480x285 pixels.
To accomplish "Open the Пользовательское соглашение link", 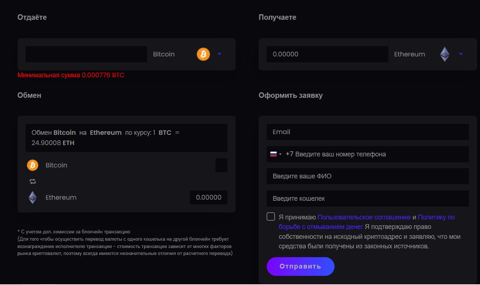I will (364, 217).
